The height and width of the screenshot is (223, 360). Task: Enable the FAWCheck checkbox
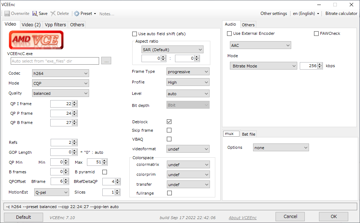(316, 34)
